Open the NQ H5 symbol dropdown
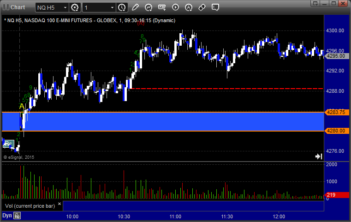The image size is (351, 222). click(65, 8)
